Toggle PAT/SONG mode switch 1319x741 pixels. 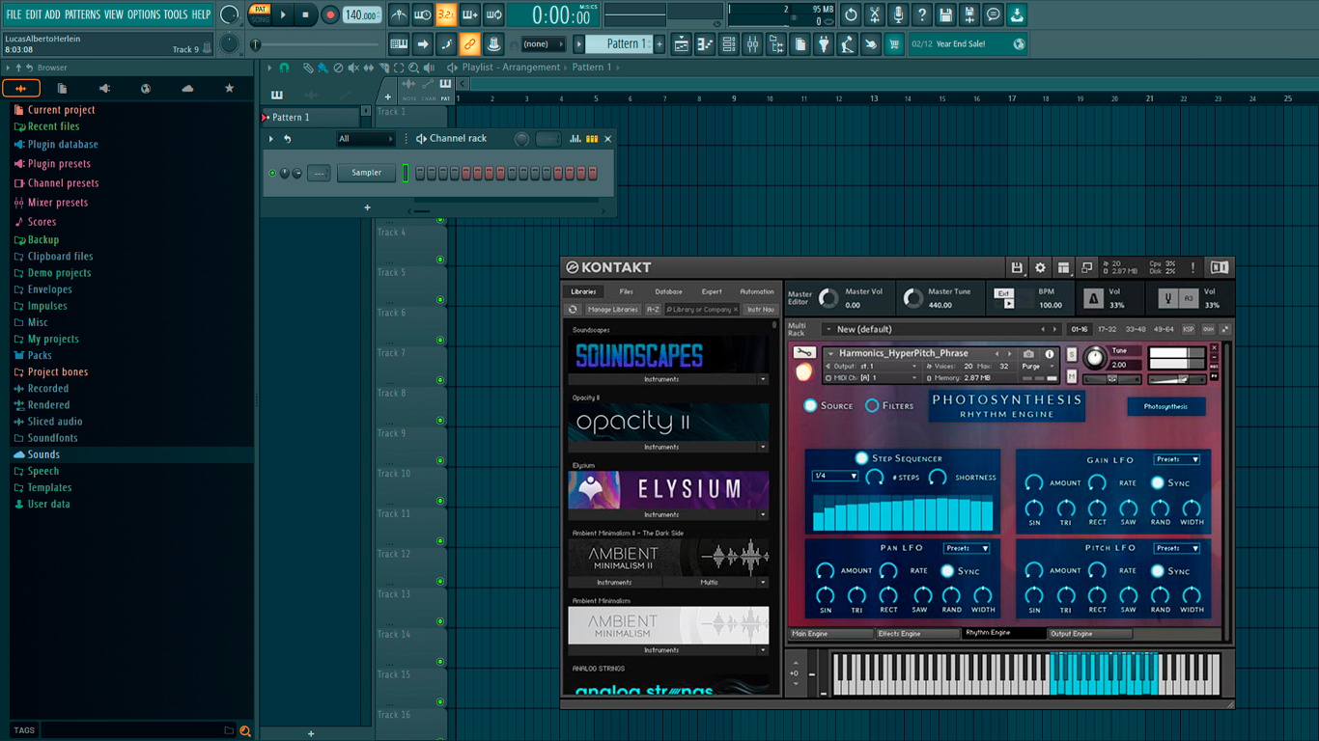[x=260, y=14]
